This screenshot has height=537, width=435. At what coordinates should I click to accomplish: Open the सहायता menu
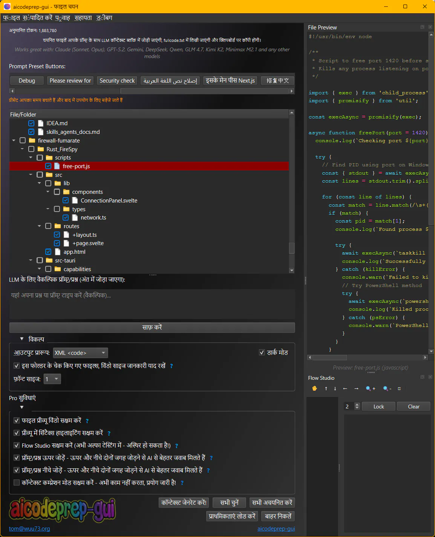[x=83, y=18]
